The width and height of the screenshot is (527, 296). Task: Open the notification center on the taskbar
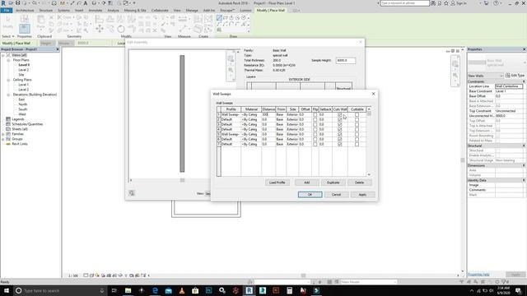pyautogui.click(x=518, y=290)
